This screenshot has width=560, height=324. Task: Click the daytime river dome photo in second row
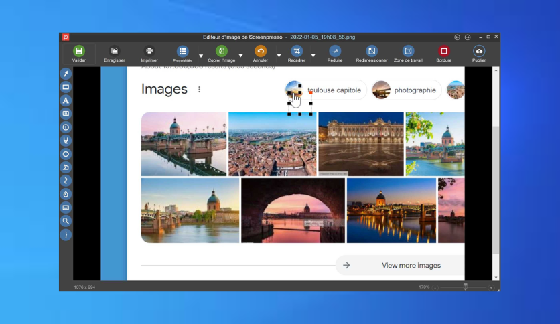pyautogui.click(x=190, y=210)
